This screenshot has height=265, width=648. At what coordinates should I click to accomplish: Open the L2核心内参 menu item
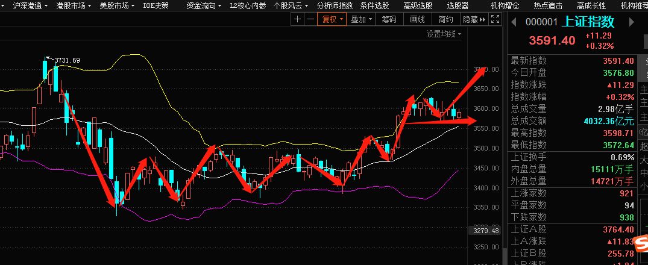pos(248,5)
